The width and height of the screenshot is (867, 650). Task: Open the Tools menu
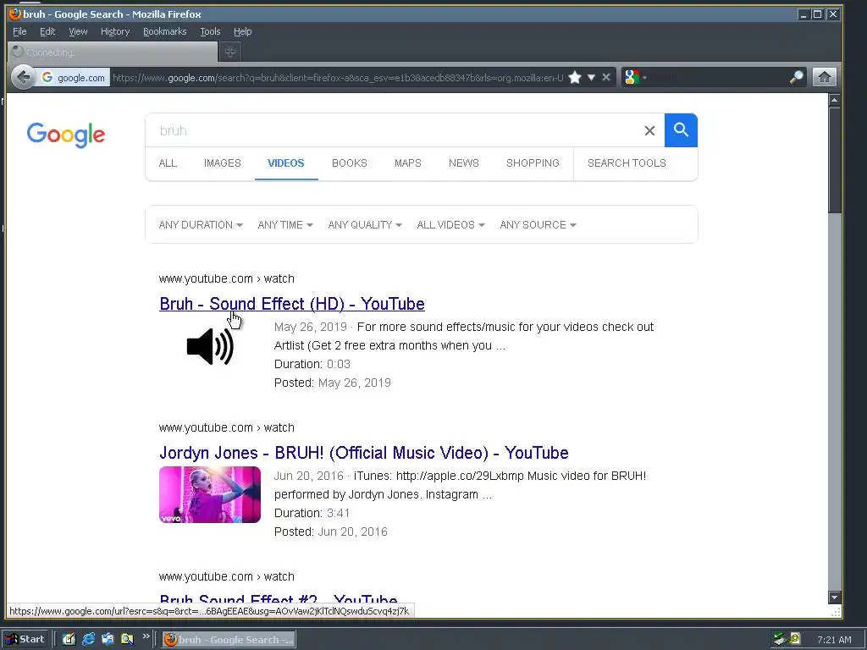[x=210, y=31]
